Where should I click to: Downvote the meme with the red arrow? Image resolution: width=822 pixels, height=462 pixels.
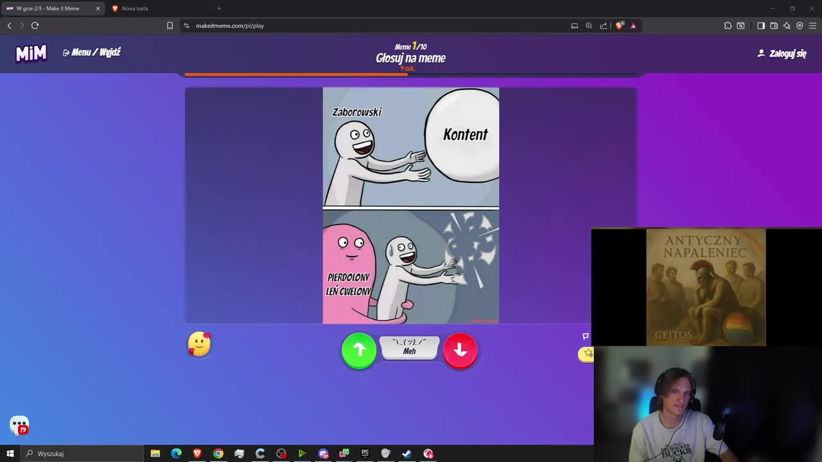click(460, 350)
